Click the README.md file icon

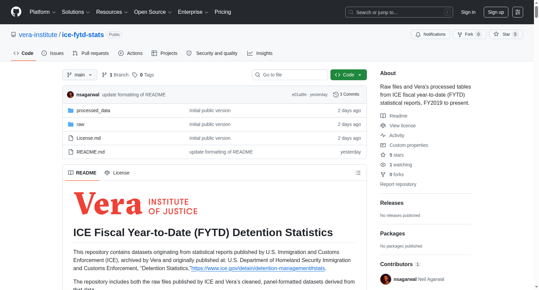(71, 152)
